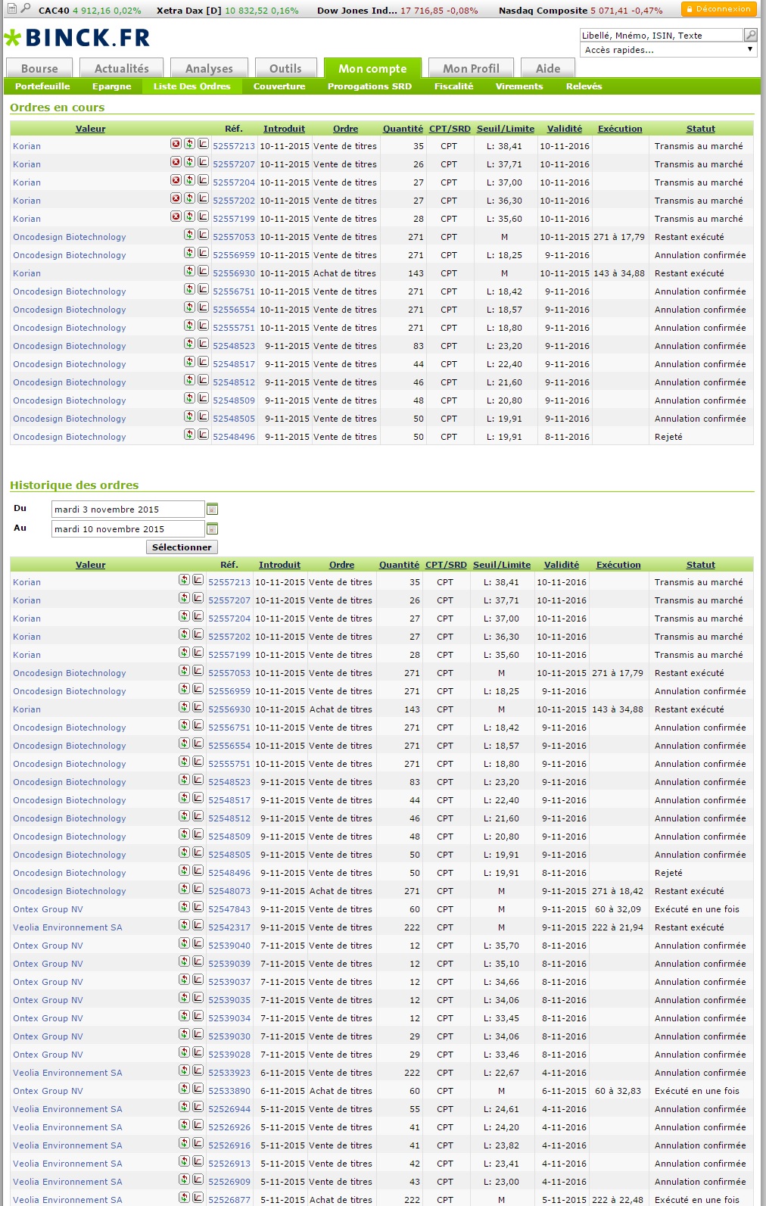Open chart icon for order 52557207 in Ordres en cours
Screen dimensions: 766x1206
(x=203, y=162)
